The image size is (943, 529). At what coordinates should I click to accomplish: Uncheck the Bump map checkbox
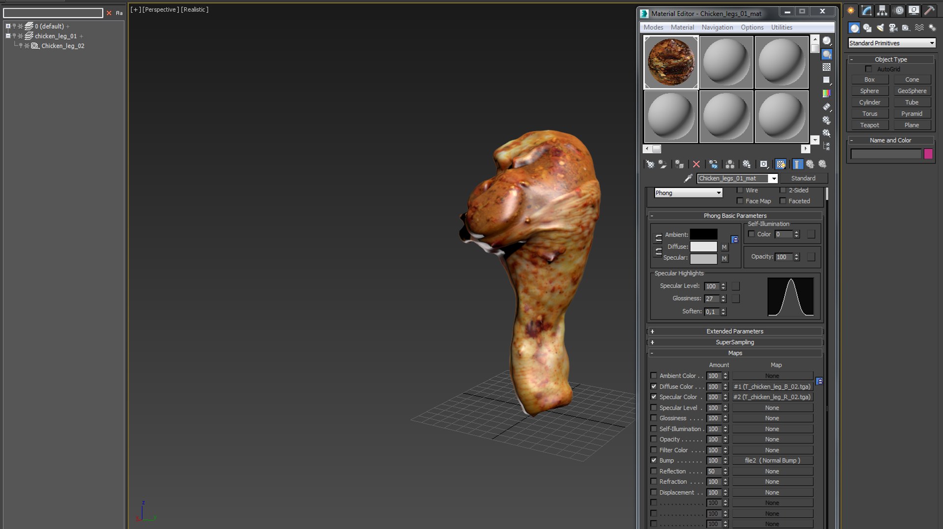click(654, 461)
